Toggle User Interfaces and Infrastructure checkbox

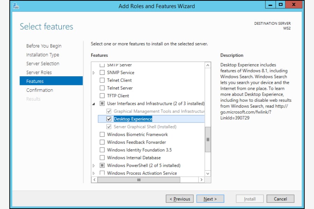click(102, 103)
